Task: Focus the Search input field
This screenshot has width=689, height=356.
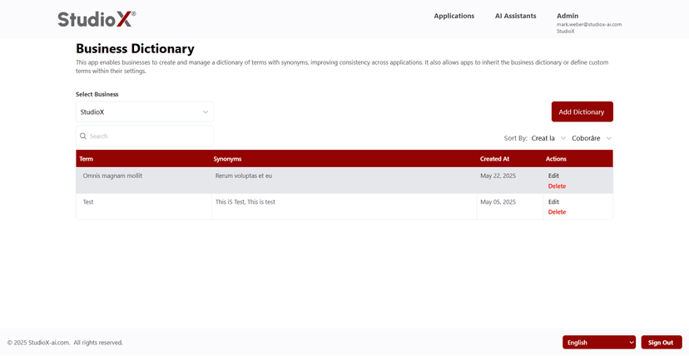Action: tap(148, 136)
